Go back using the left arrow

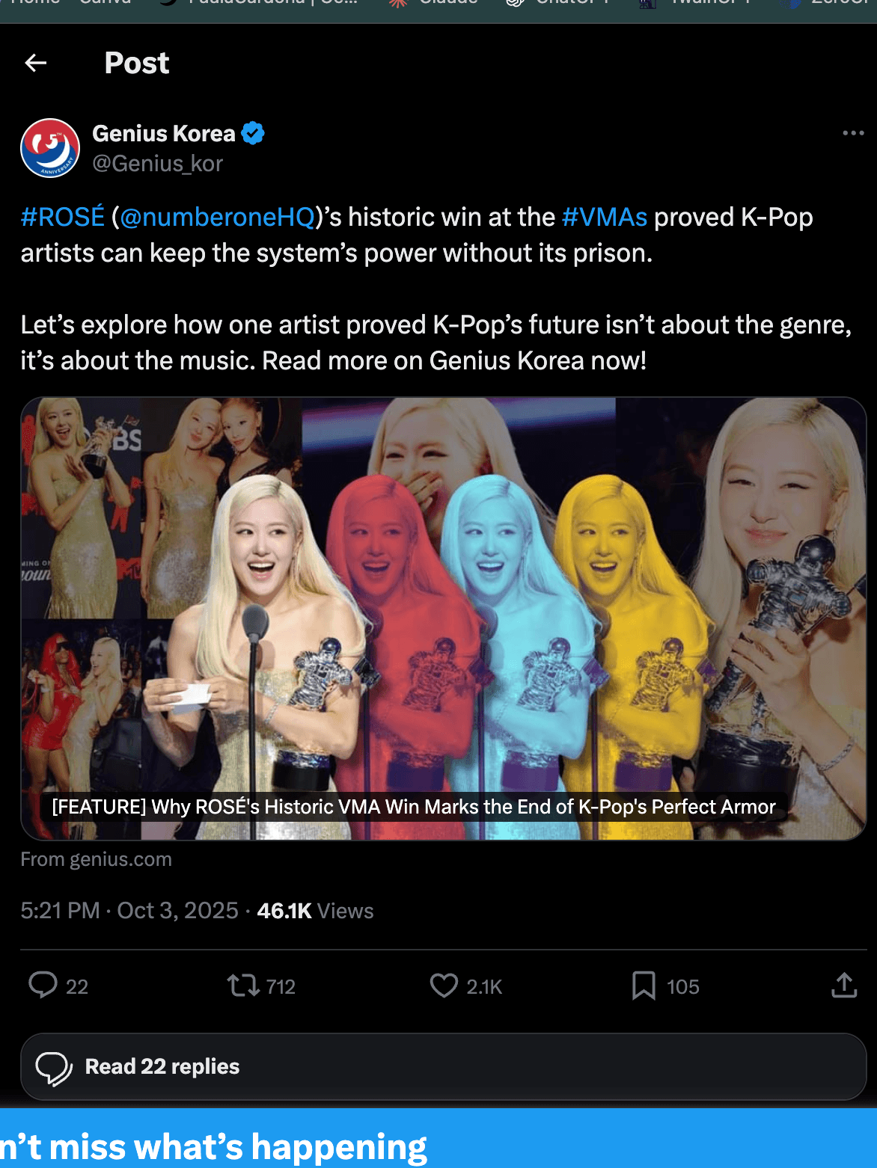pos(36,64)
